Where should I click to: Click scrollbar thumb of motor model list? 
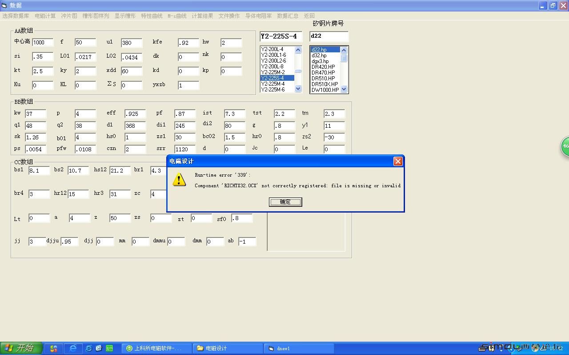point(298,71)
